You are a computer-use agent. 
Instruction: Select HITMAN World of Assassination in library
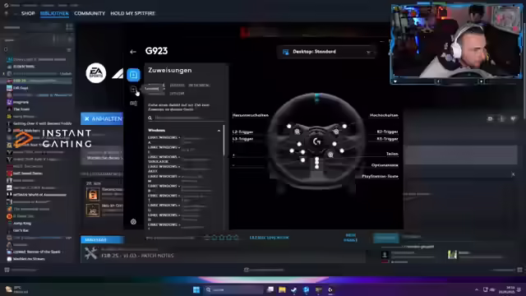(x=39, y=195)
